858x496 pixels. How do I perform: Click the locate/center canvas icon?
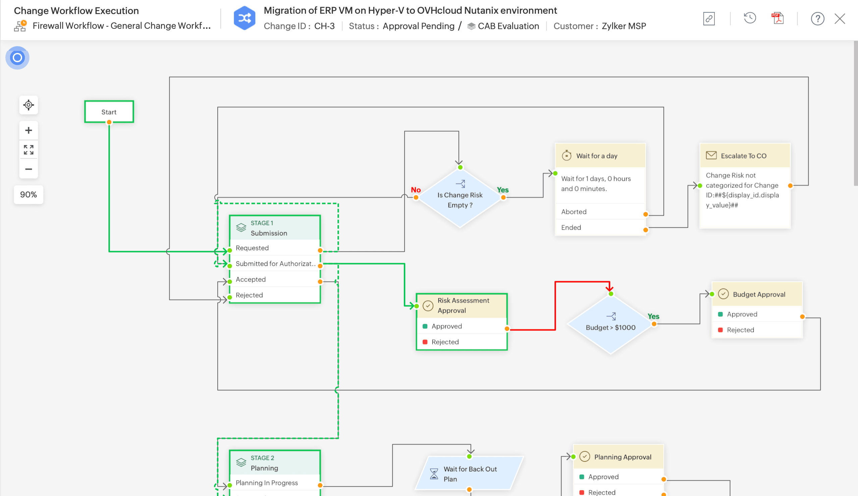pyautogui.click(x=29, y=105)
